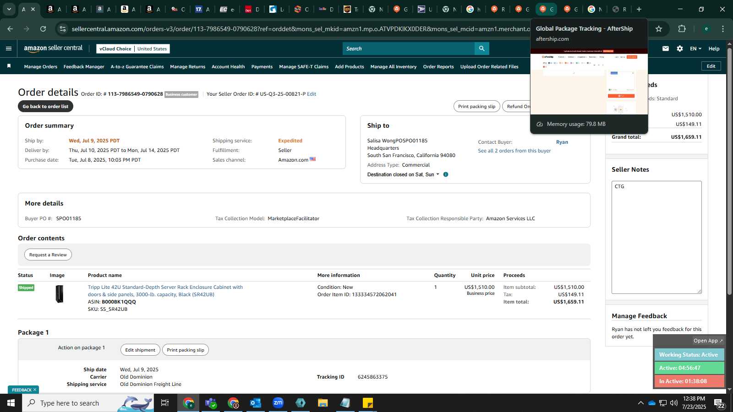Click the Edit button in the nav bar
The image size is (733, 412).
(x=711, y=66)
